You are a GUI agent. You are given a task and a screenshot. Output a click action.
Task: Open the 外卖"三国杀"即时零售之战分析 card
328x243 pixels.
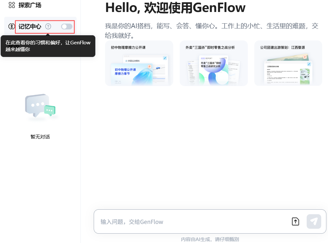[x=214, y=63]
